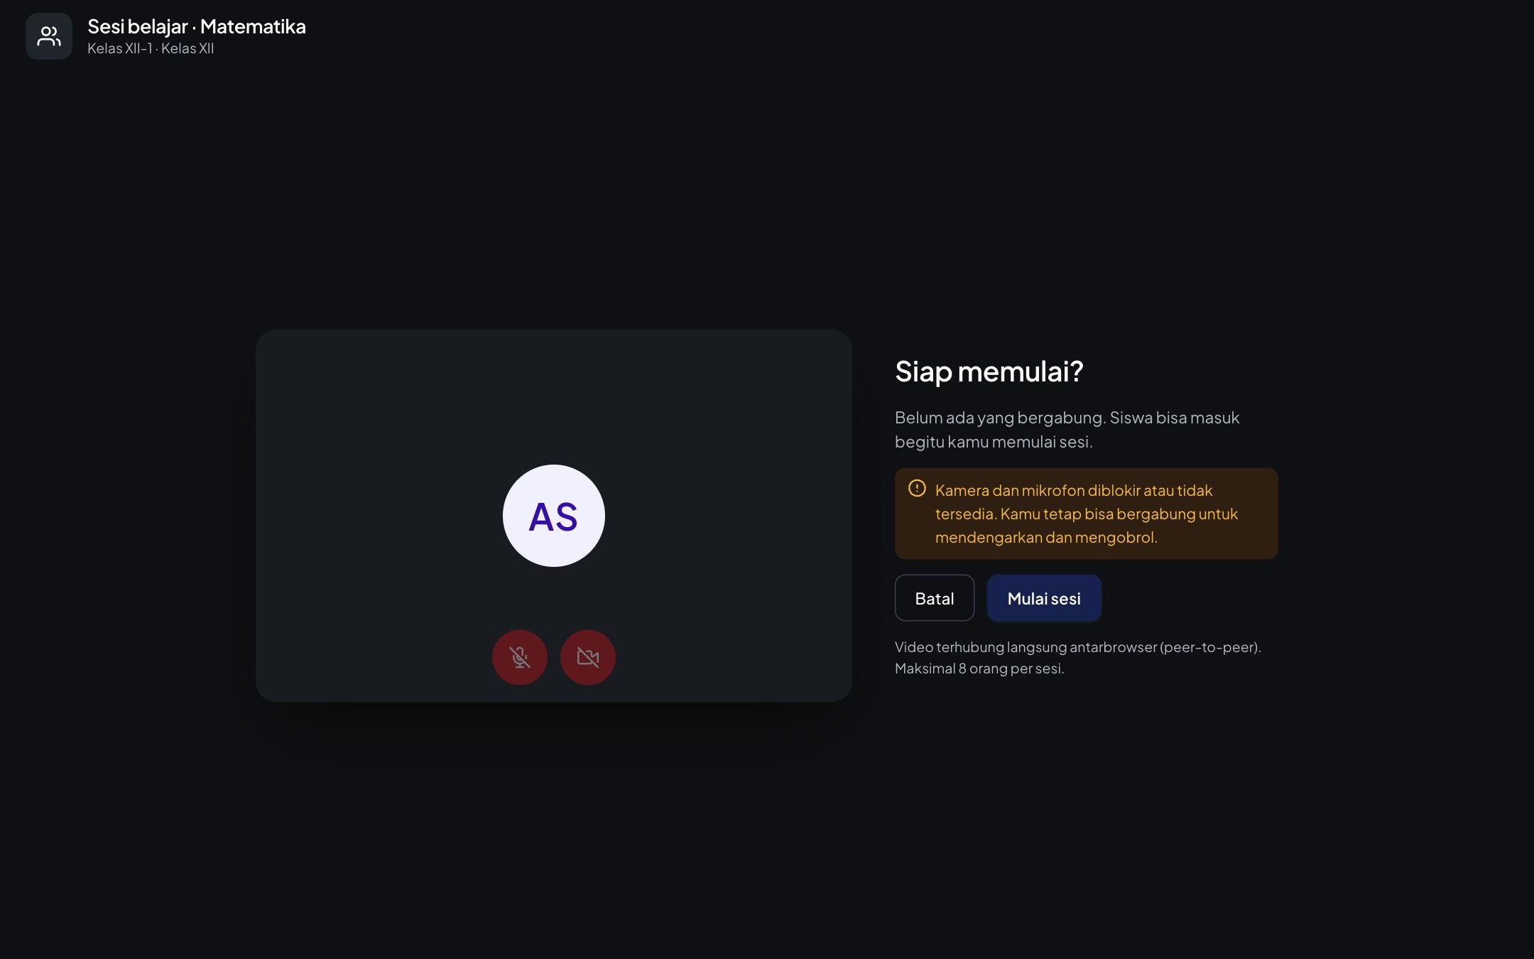The image size is (1534, 959).
Task: Click the group participants icon in header
Action: (49, 36)
